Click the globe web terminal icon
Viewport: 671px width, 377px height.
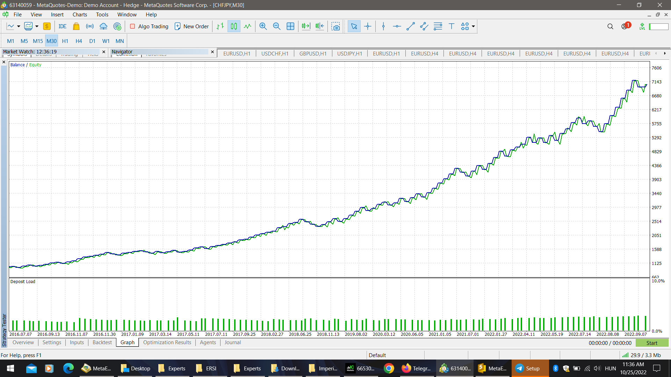point(117,26)
